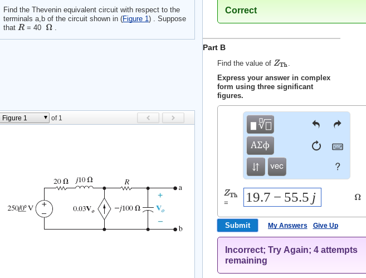366x278 pixels.
Task: Go to previous figure arrow
Action: (148, 118)
